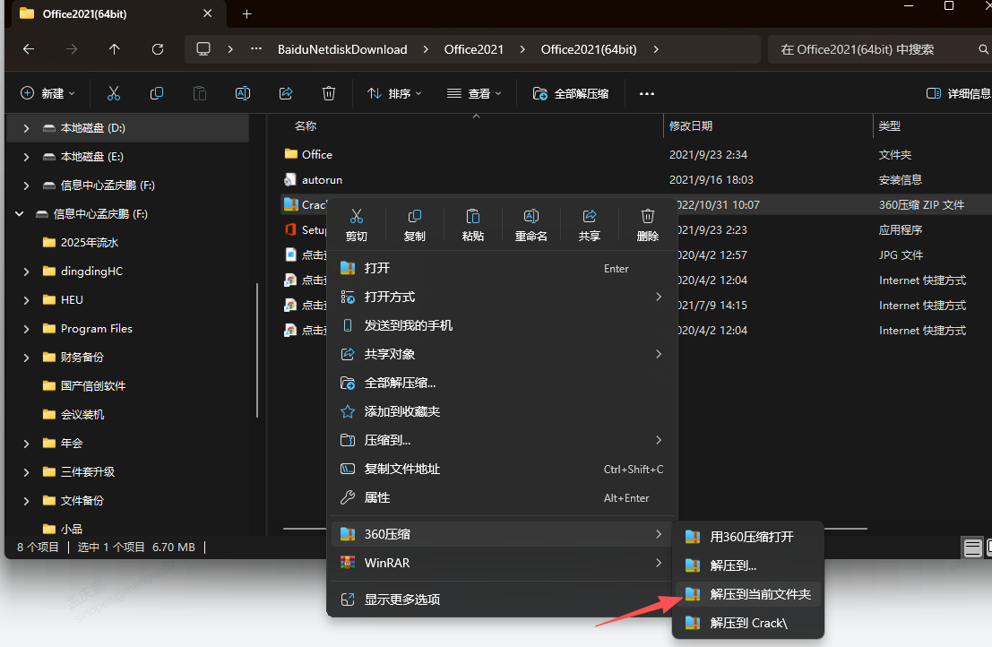Select the 财务备份 folder in sidebar
This screenshot has width=992, height=647.
click(82, 358)
